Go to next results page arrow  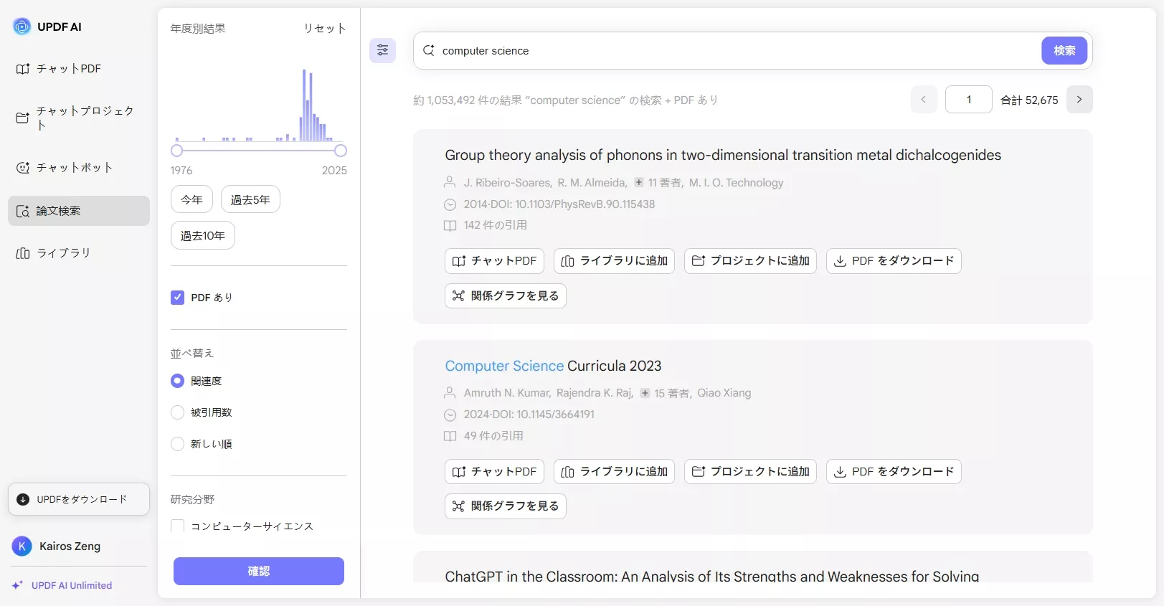coord(1079,100)
